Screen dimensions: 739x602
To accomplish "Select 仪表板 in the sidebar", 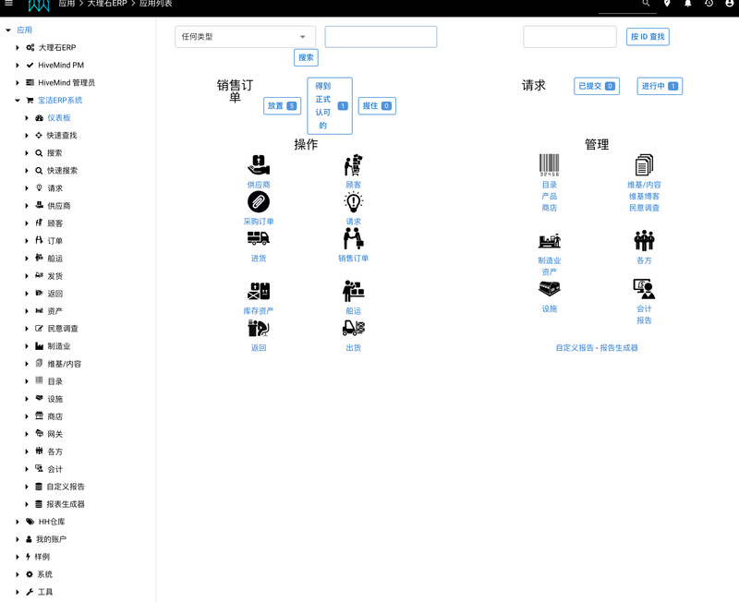I will pyautogui.click(x=59, y=118).
